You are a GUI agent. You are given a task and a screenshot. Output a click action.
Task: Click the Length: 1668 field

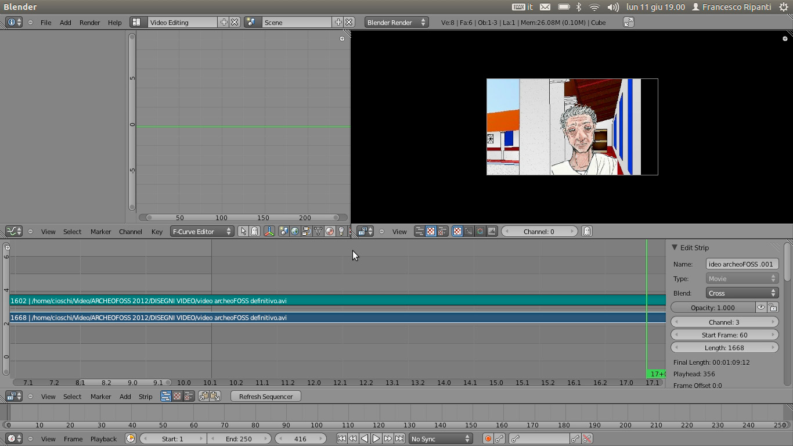coord(724,347)
